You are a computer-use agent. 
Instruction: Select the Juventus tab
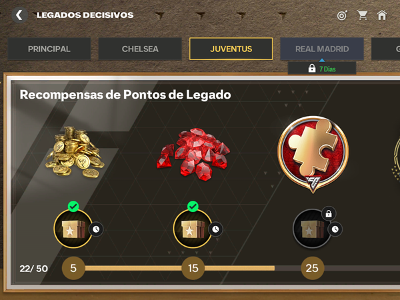point(231,49)
